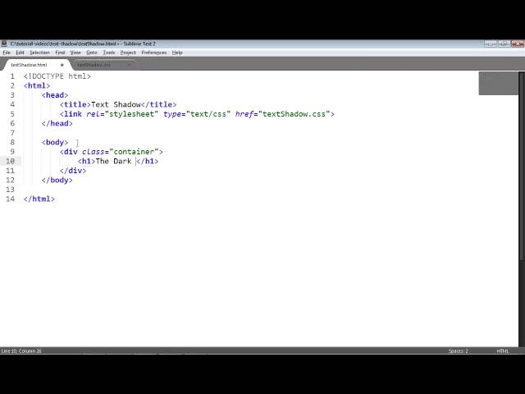Open the Tools menu
Viewport: 525px width, 394px height.
(x=109, y=53)
